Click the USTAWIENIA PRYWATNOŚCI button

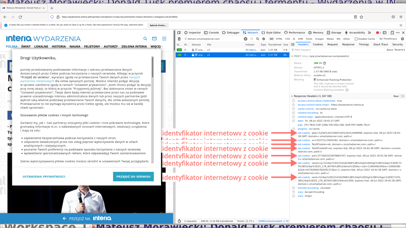44,176
